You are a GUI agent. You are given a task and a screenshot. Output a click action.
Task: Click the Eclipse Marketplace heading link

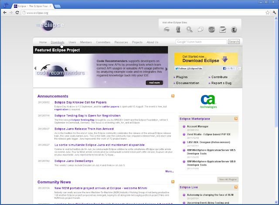coord(195,119)
